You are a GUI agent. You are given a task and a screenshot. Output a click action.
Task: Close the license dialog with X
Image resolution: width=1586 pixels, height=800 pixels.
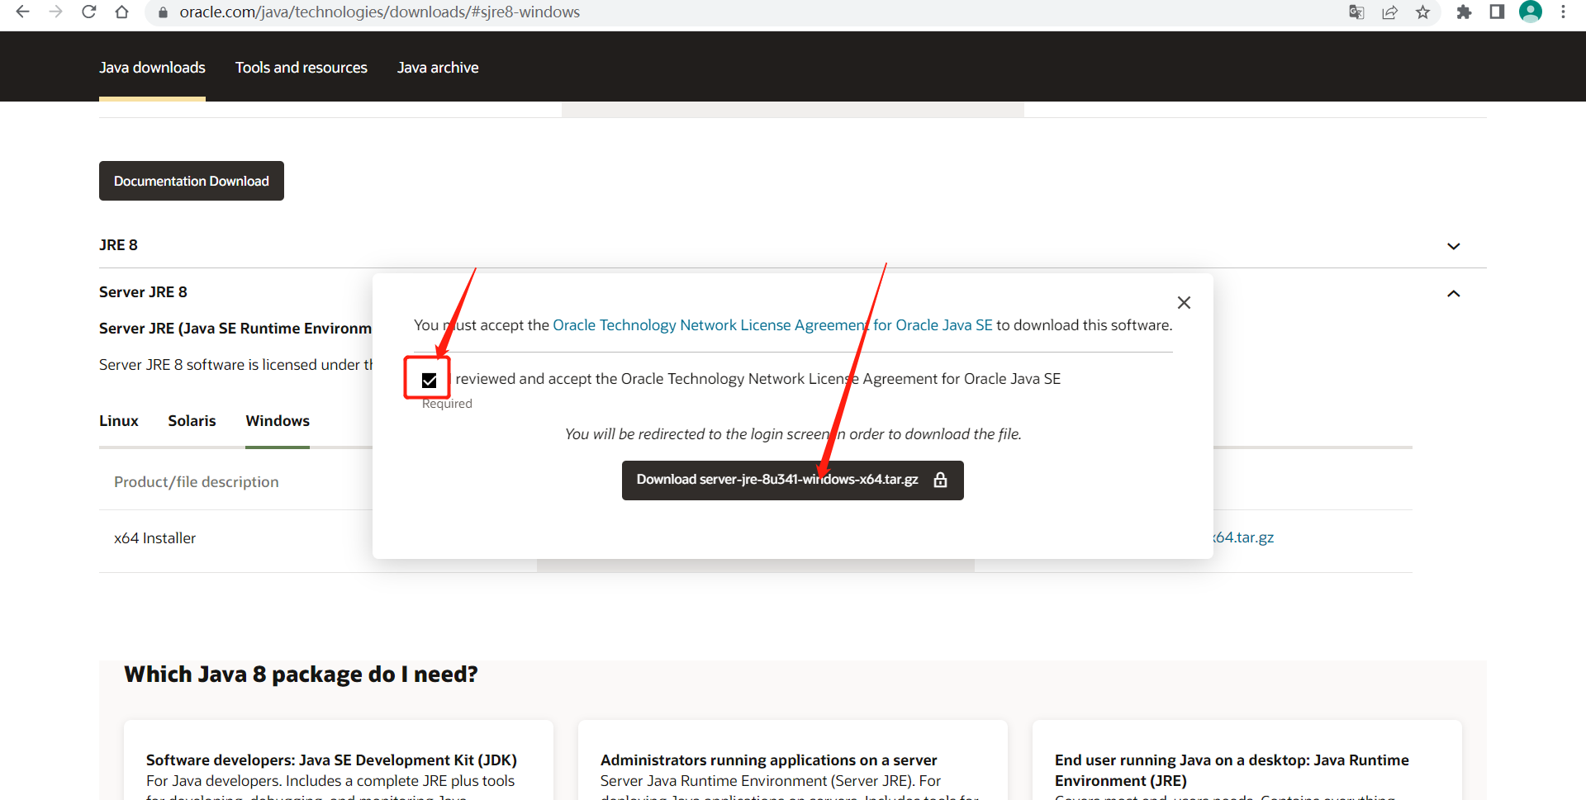pos(1184,303)
